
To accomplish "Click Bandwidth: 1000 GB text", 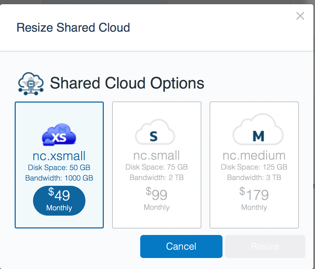I will tap(59, 178).
